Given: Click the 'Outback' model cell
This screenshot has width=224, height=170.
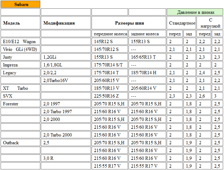Looking at the screenshot, I should click(x=20, y=143).
